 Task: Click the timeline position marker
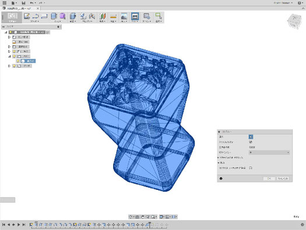pos(149,224)
